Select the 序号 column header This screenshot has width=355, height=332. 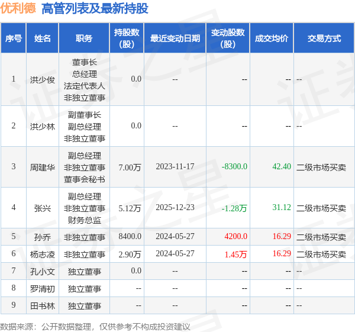[14, 38]
